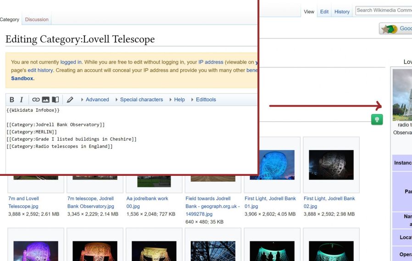Click the 'Editing Category:Lovell Telescope' heading

(80, 39)
